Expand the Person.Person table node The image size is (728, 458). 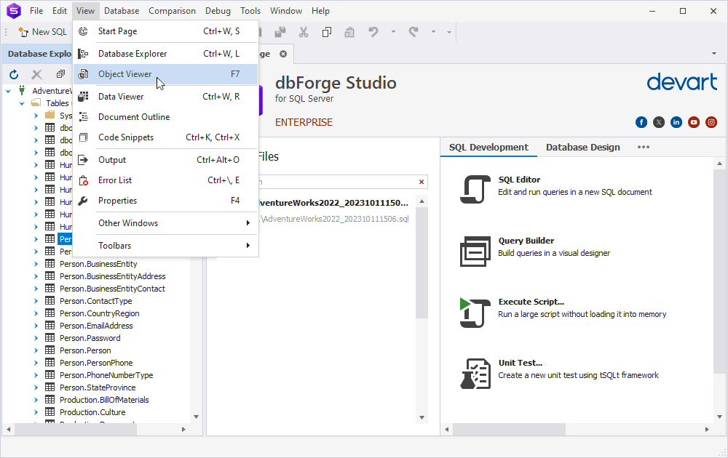pos(36,350)
